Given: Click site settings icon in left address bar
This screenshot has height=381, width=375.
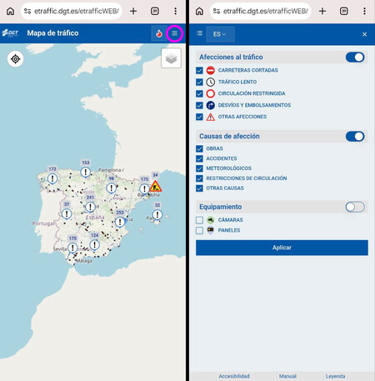Looking at the screenshot, I should (27, 11).
